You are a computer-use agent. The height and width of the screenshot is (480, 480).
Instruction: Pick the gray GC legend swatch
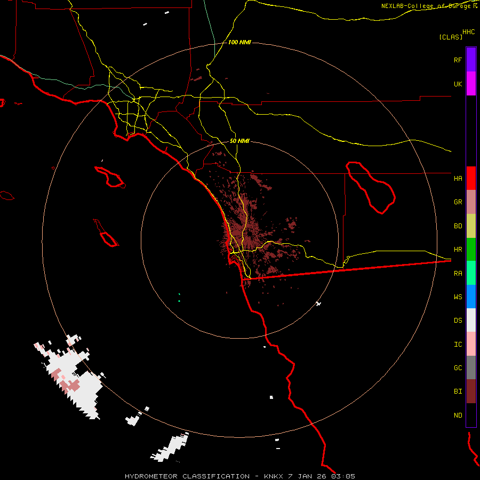pos(471,367)
